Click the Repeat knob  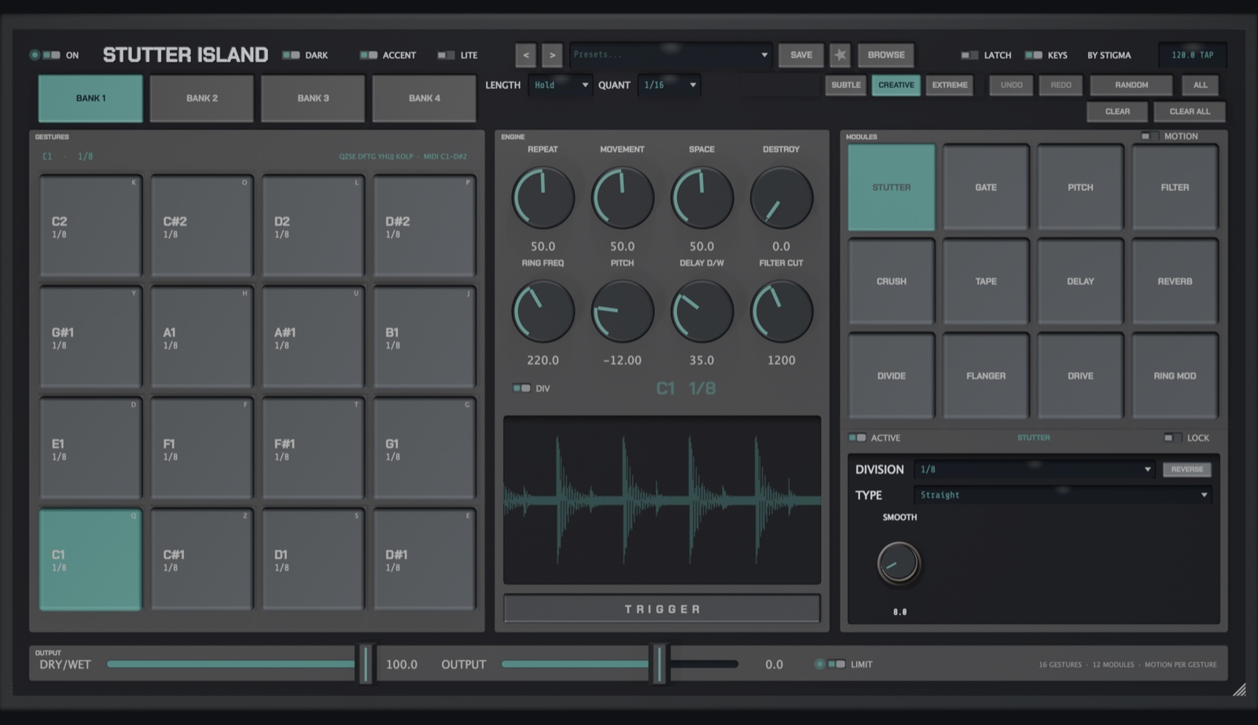point(543,198)
